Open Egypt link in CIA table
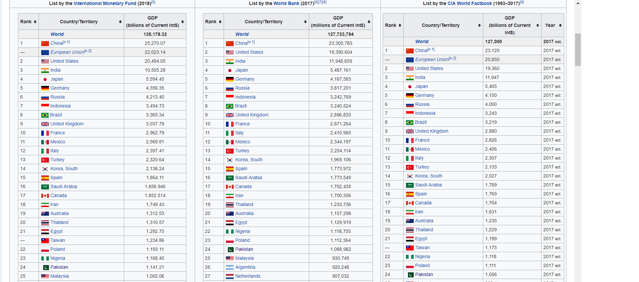The image size is (639, 282). (x=421, y=239)
